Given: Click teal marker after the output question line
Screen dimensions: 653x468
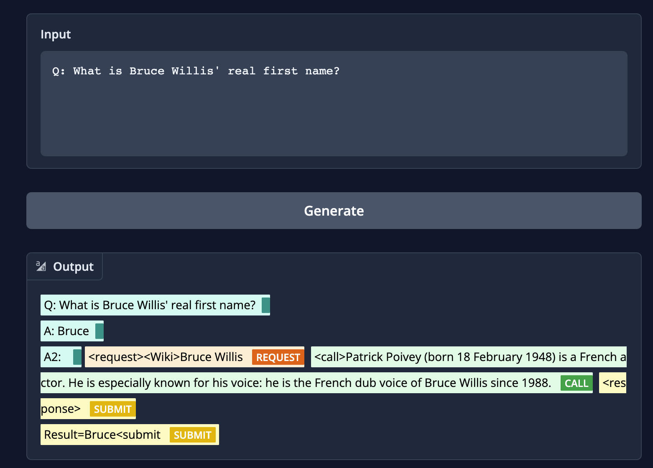Looking at the screenshot, I should click(x=265, y=305).
